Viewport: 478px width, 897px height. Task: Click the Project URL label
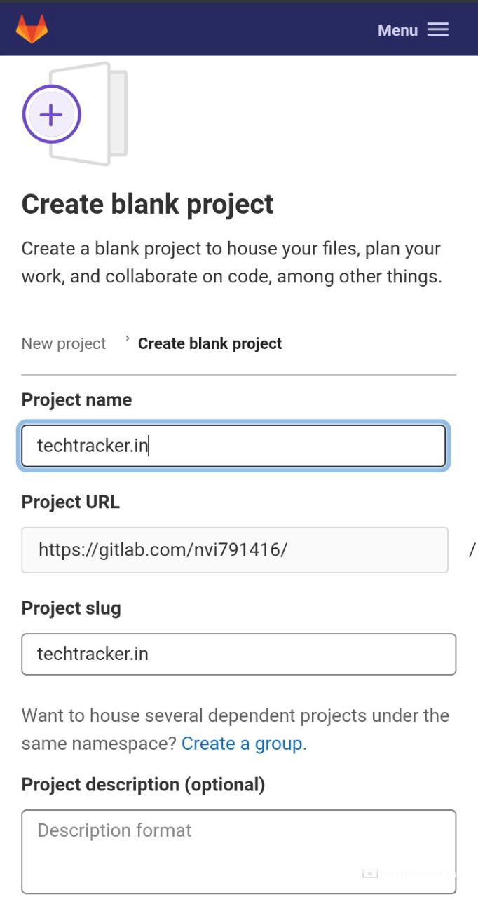click(70, 502)
